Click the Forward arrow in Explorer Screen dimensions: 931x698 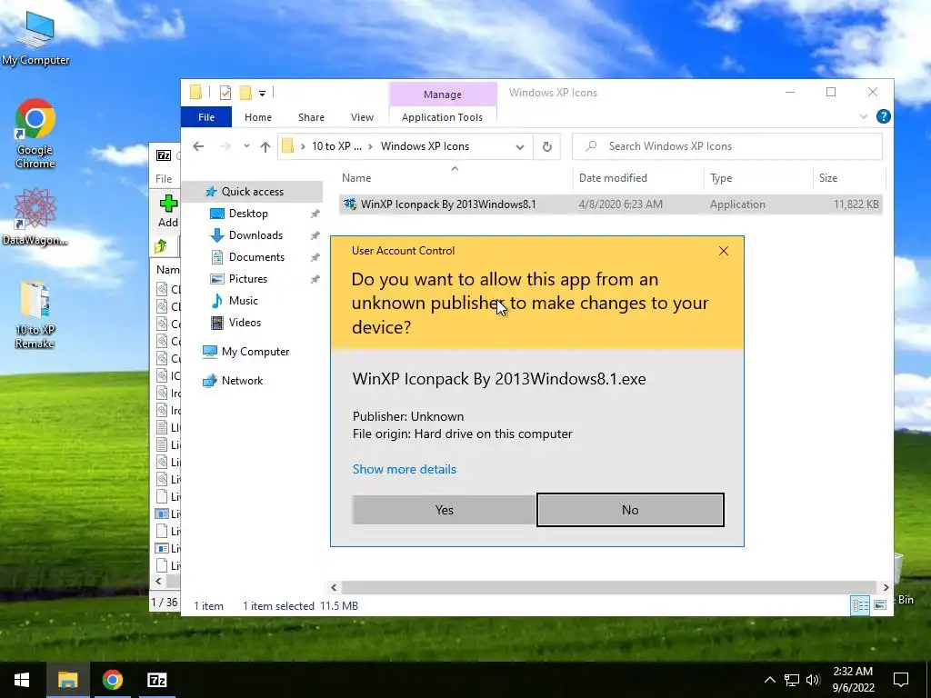tap(225, 146)
